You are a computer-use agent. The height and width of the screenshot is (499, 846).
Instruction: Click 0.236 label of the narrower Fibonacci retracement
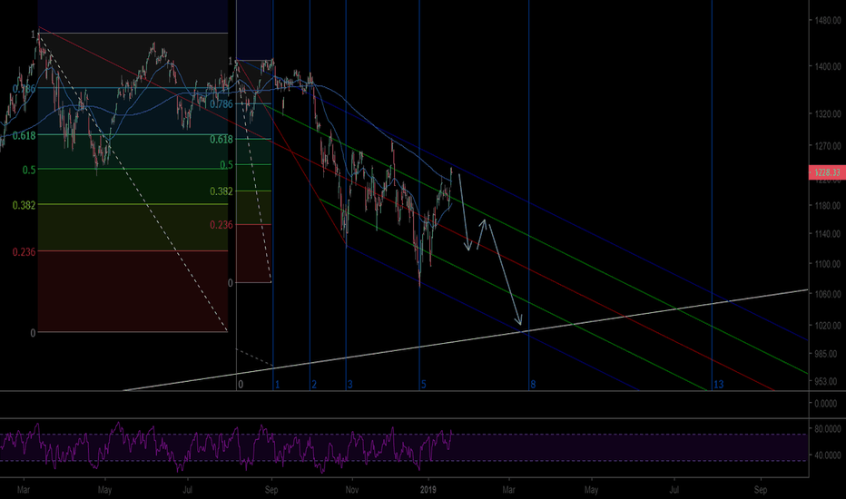pyautogui.click(x=221, y=225)
